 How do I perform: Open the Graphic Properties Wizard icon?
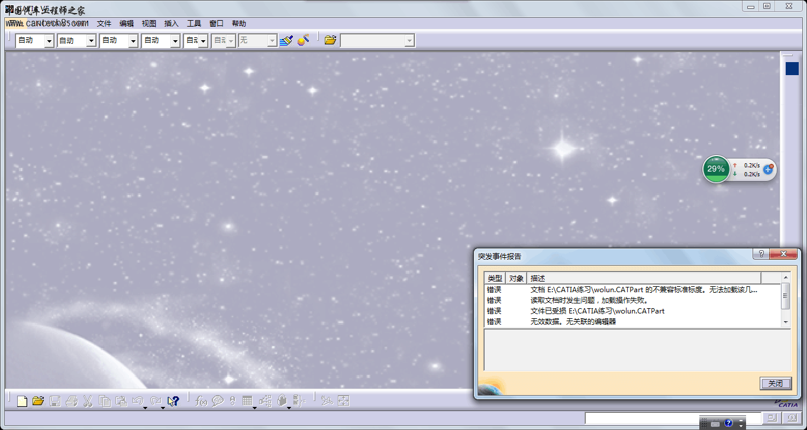[304, 40]
